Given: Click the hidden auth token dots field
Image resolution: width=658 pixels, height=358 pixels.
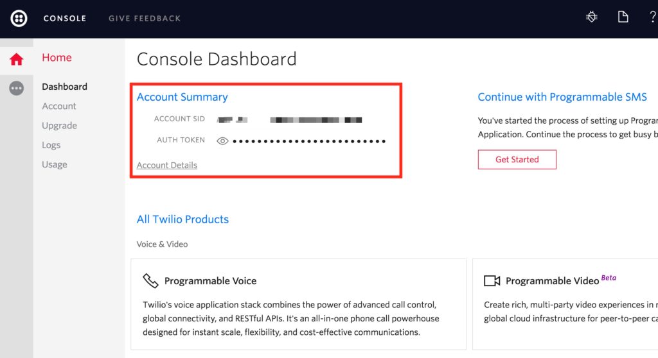Looking at the screenshot, I should click(x=308, y=141).
